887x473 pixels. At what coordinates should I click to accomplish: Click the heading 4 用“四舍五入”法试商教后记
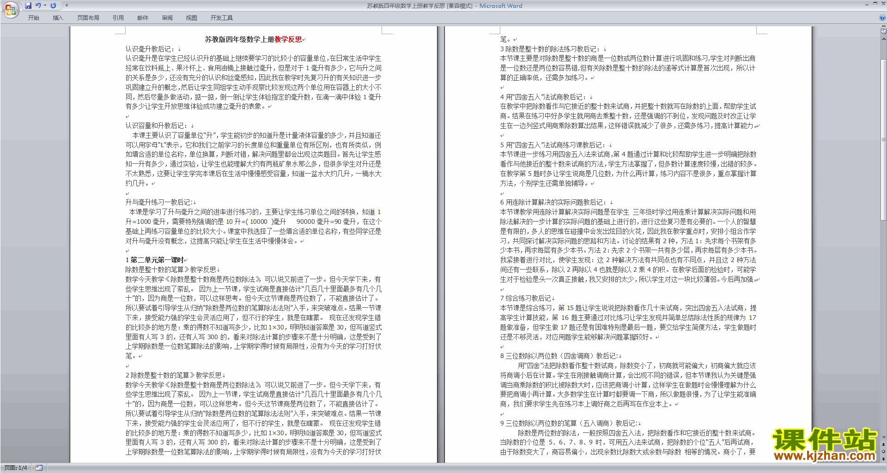pos(543,97)
